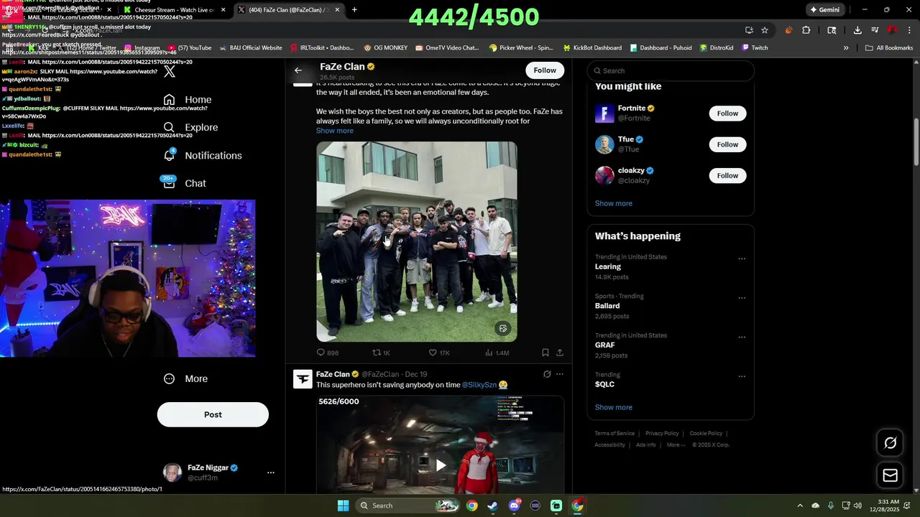This screenshot has height=517, width=920.
Task: Open Steam from the taskbar
Action: (x=492, y=506)
